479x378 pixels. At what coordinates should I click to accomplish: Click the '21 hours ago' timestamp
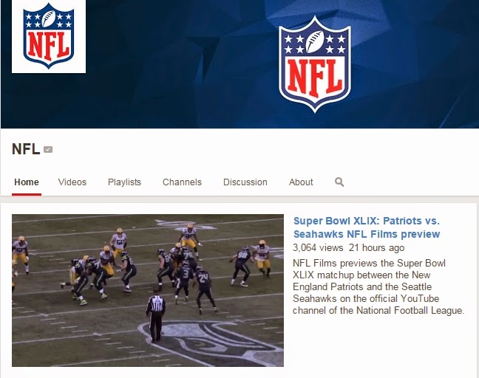click(x=377, y=247)
